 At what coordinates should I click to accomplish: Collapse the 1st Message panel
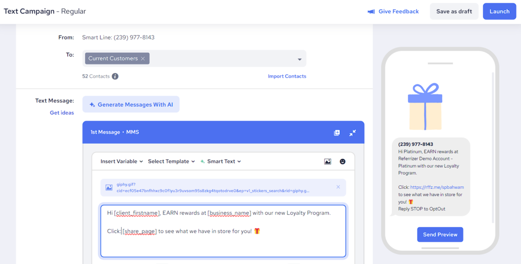pyautogui.click(x=353, y=133)
